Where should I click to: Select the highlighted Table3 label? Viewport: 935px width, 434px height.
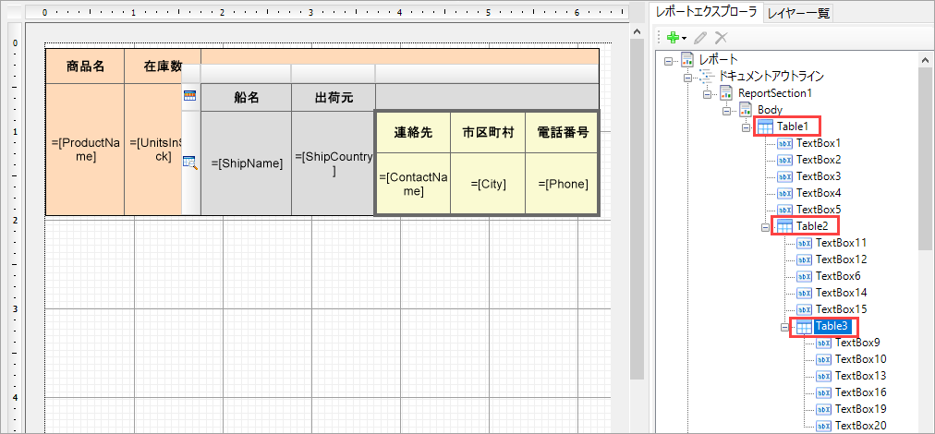coord(832,327)
